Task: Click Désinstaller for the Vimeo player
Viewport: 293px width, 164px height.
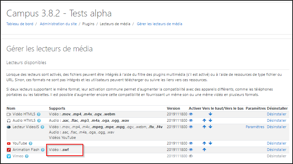Action: pos(276,156)
